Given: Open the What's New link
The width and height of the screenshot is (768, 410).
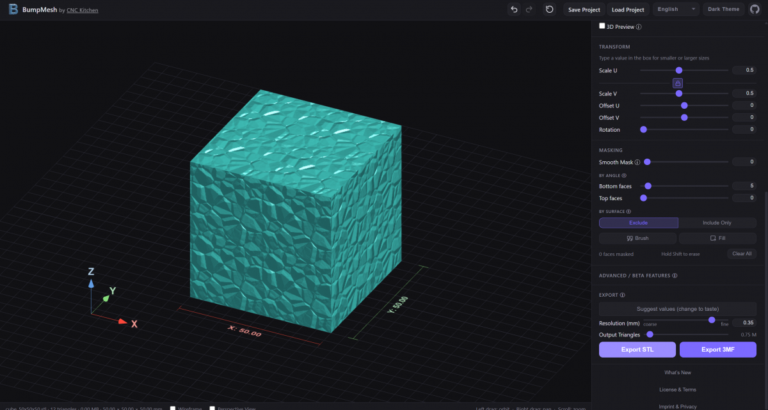Looking at the screenshot, I should pos(678,372).
